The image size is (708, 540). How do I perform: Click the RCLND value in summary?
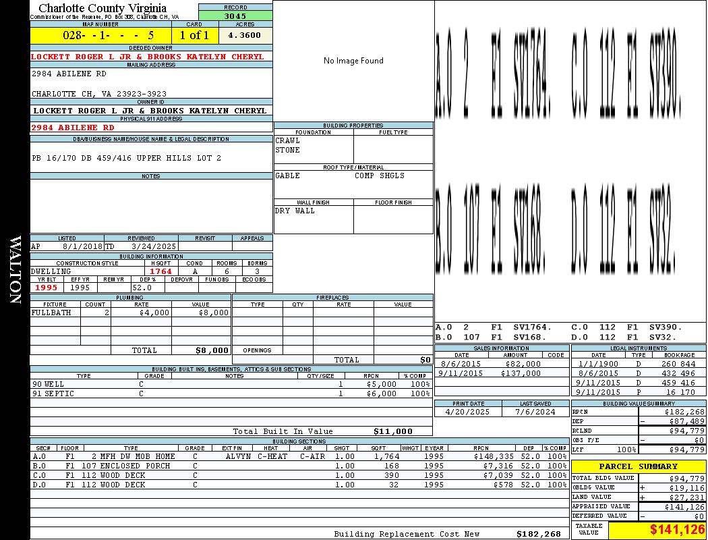coord(687,431)
